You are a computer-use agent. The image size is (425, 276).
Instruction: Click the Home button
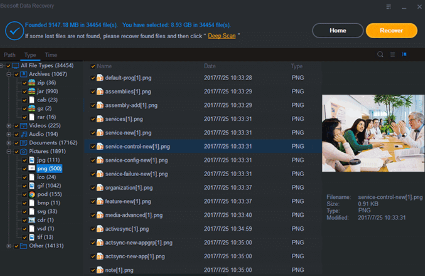tap(338, 30)
